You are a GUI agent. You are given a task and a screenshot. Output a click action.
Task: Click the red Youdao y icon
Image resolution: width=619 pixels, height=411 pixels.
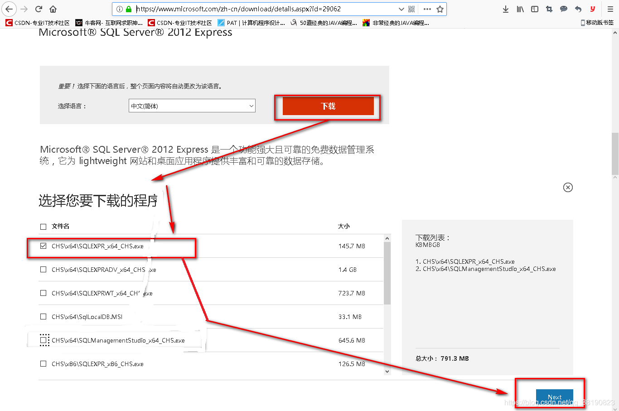[x=592, y=9]
